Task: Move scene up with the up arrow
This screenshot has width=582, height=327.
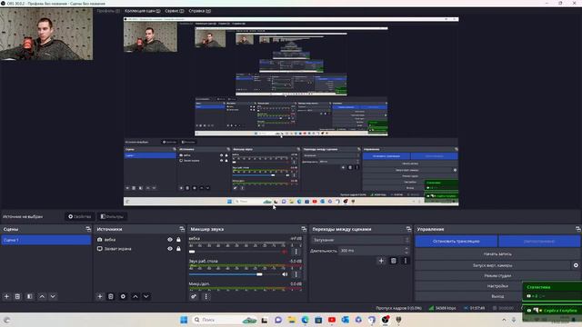Action: (42, 297)
